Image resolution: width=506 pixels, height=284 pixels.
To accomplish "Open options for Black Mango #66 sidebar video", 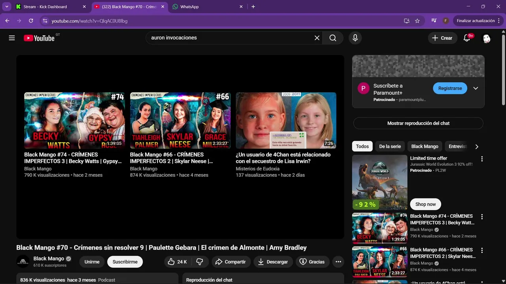I will point(481,250).
